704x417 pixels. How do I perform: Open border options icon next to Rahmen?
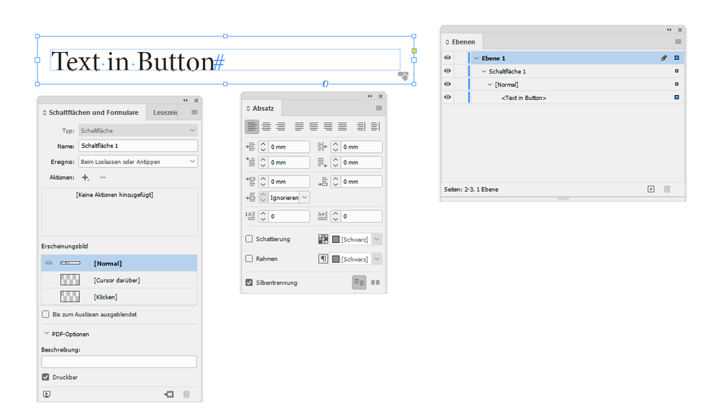pos(323,259)
